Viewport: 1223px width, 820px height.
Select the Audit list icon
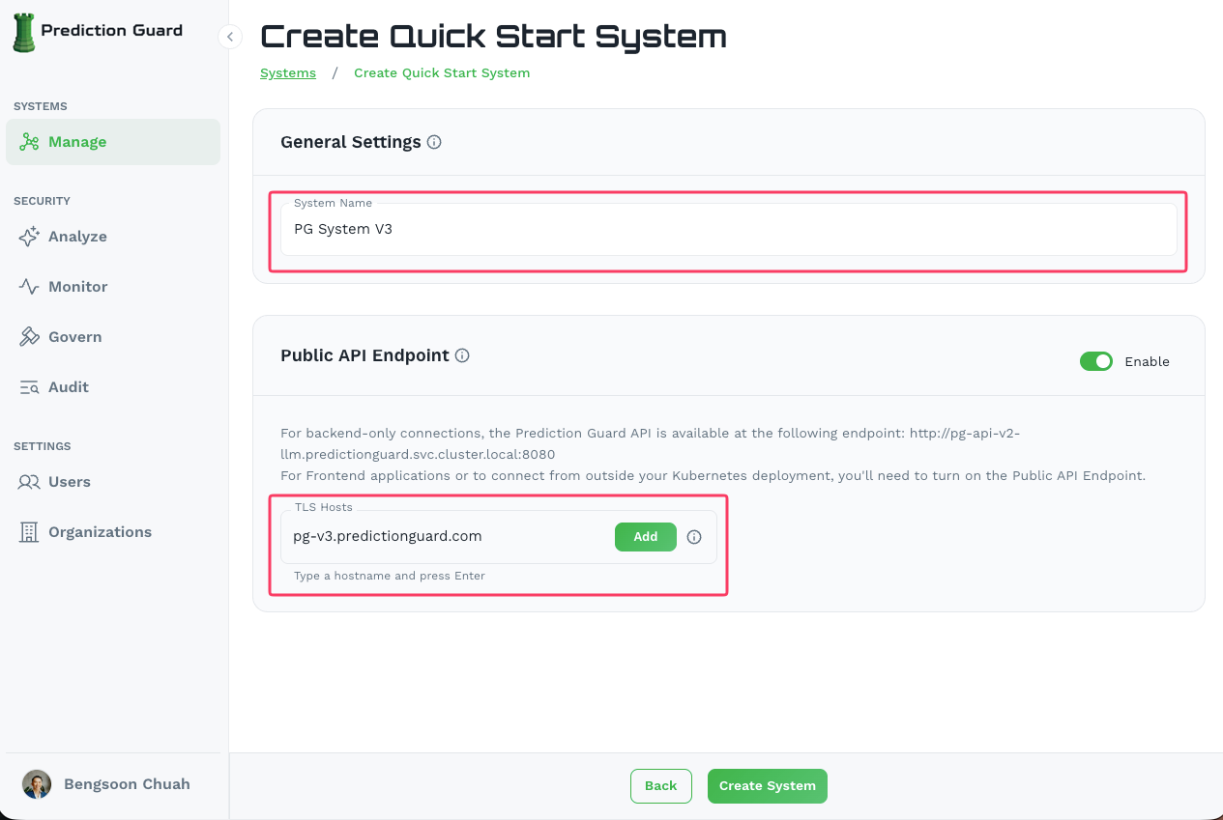tap(29, 386)
